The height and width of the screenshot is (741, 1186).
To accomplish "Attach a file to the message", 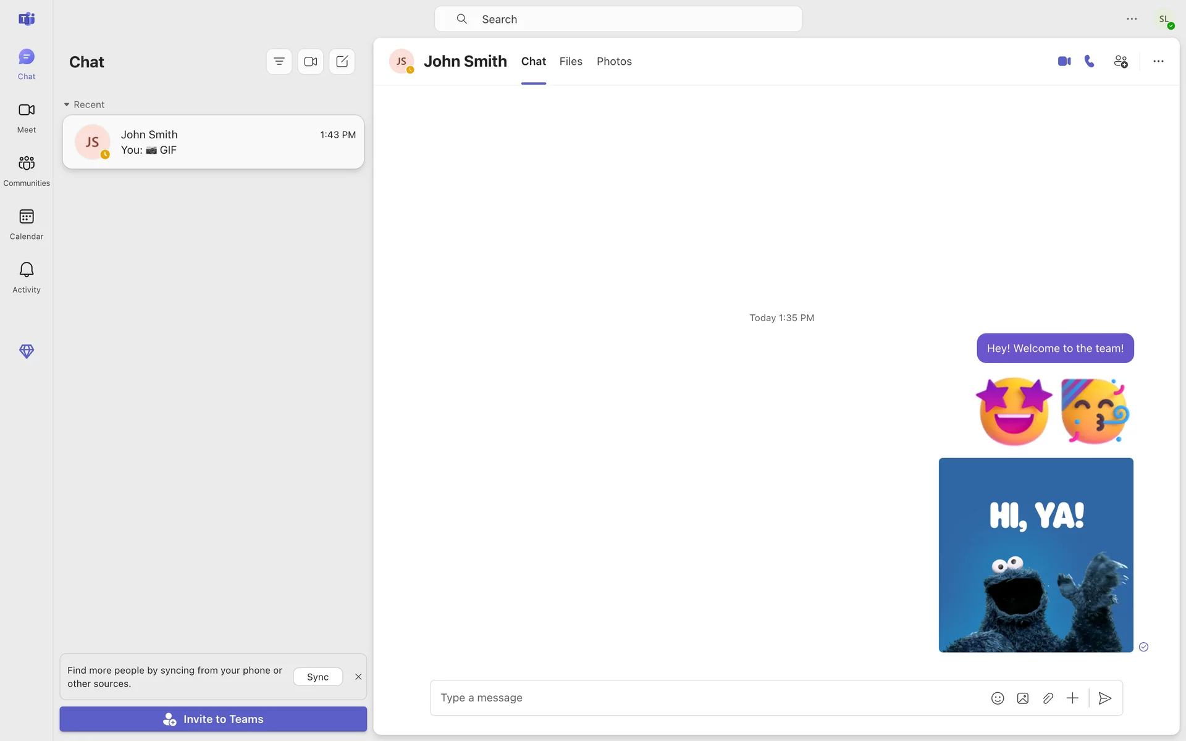I will [1048, 698].
